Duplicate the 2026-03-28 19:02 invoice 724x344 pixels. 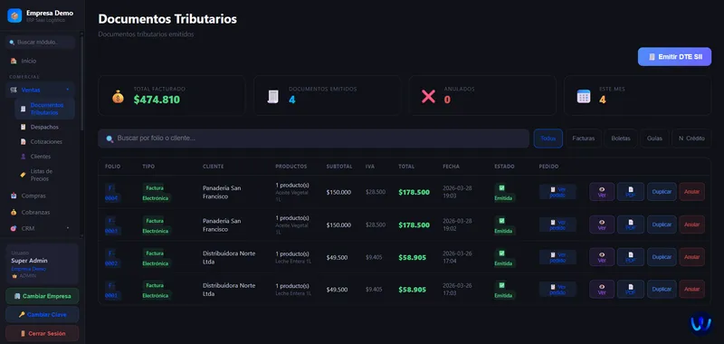662,225
